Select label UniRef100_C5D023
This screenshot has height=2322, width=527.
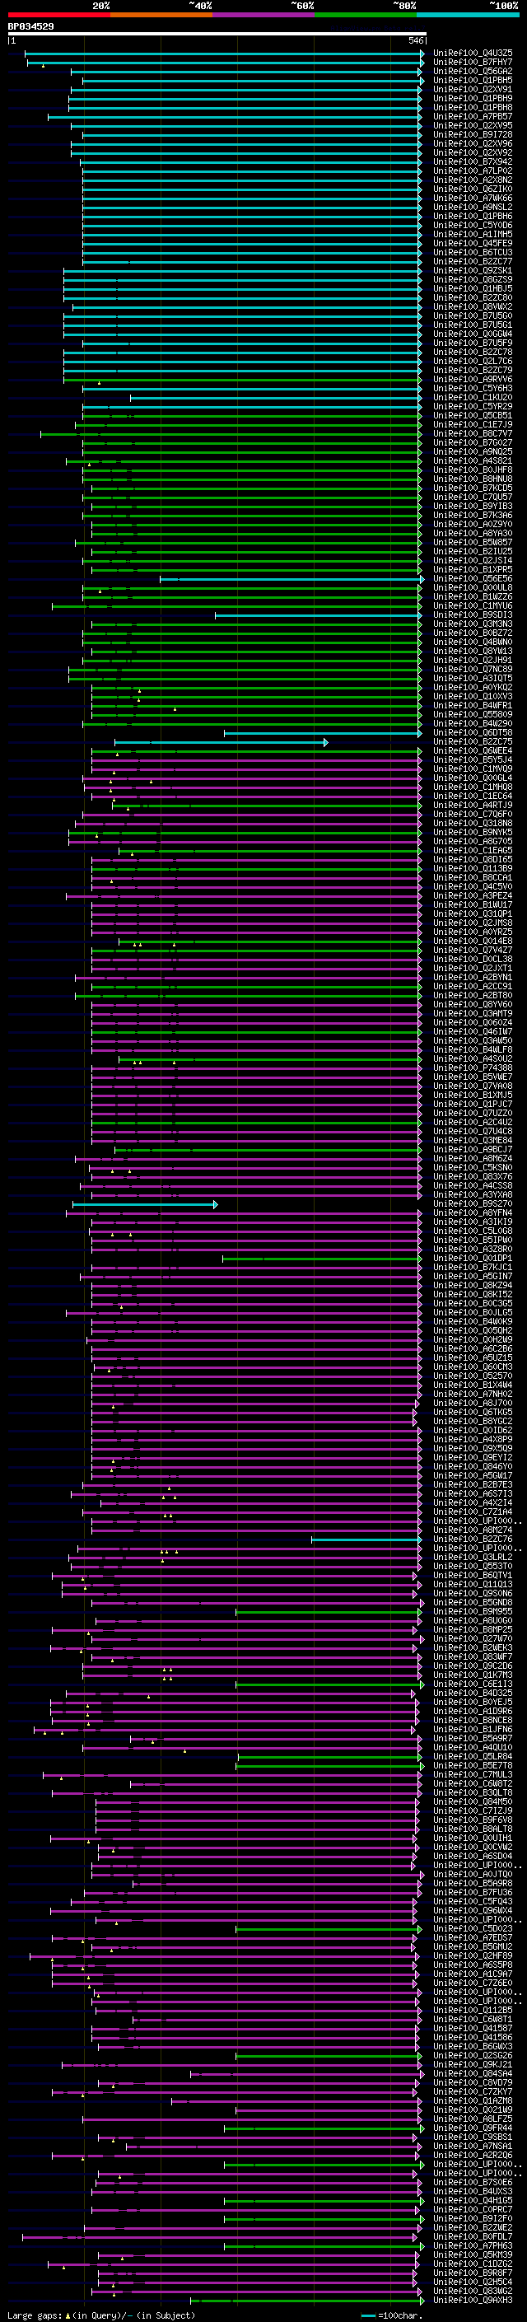point(473,1930)
